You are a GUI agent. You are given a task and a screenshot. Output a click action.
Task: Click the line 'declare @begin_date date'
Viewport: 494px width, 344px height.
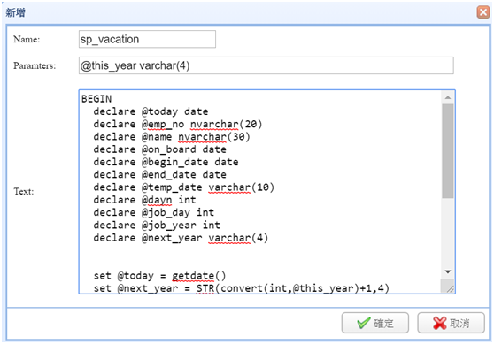(166, 162)
